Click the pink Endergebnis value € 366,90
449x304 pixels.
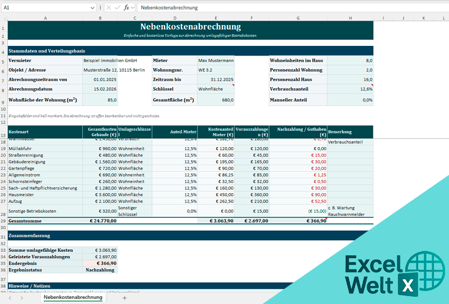(x=100, y=263)
